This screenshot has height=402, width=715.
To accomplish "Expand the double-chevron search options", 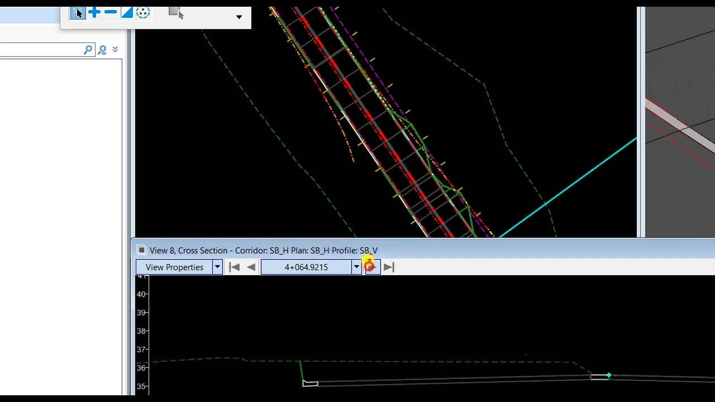I will 115,50.
